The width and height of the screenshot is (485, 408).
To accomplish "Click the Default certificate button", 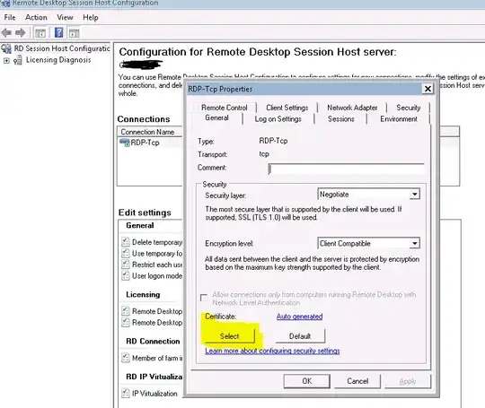I will click(x=300, y=336).
